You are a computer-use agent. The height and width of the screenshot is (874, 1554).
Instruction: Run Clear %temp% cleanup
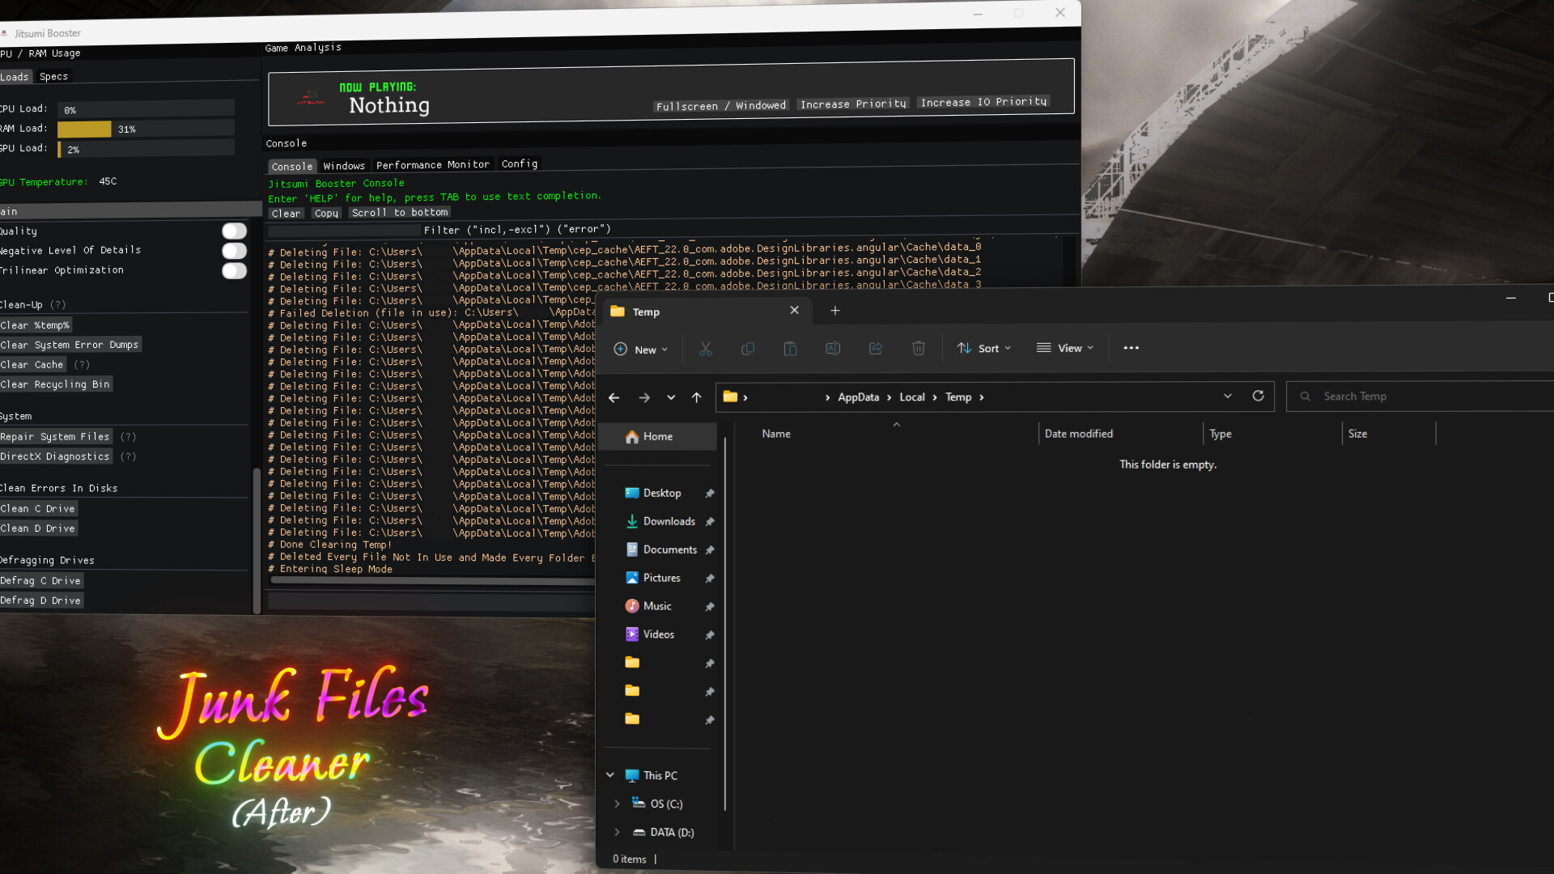click(36, 325)
